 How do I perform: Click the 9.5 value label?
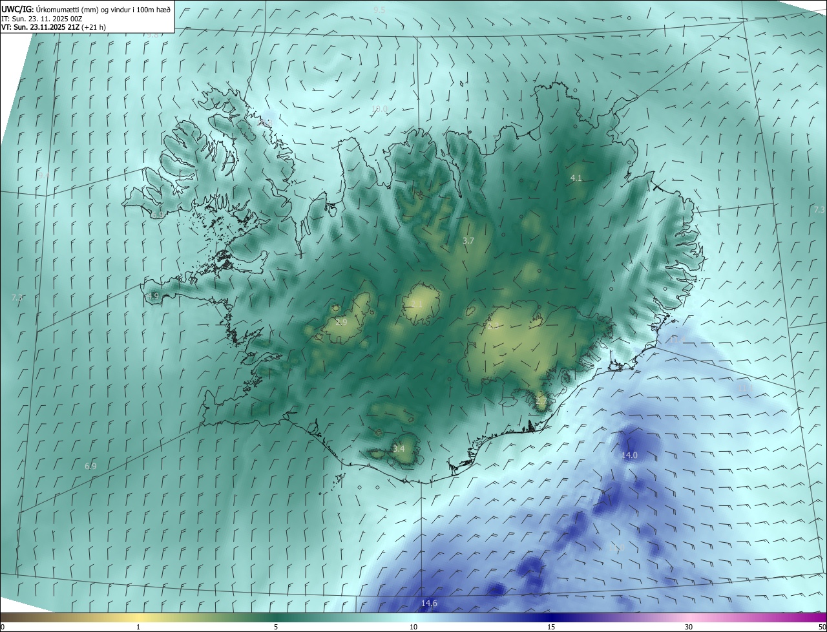tap(379, 10)
